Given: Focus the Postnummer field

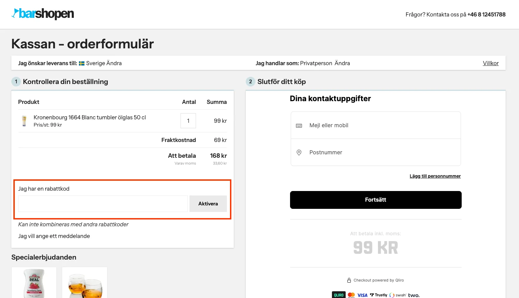Looking at the screenshot, I should click(376, 152).
